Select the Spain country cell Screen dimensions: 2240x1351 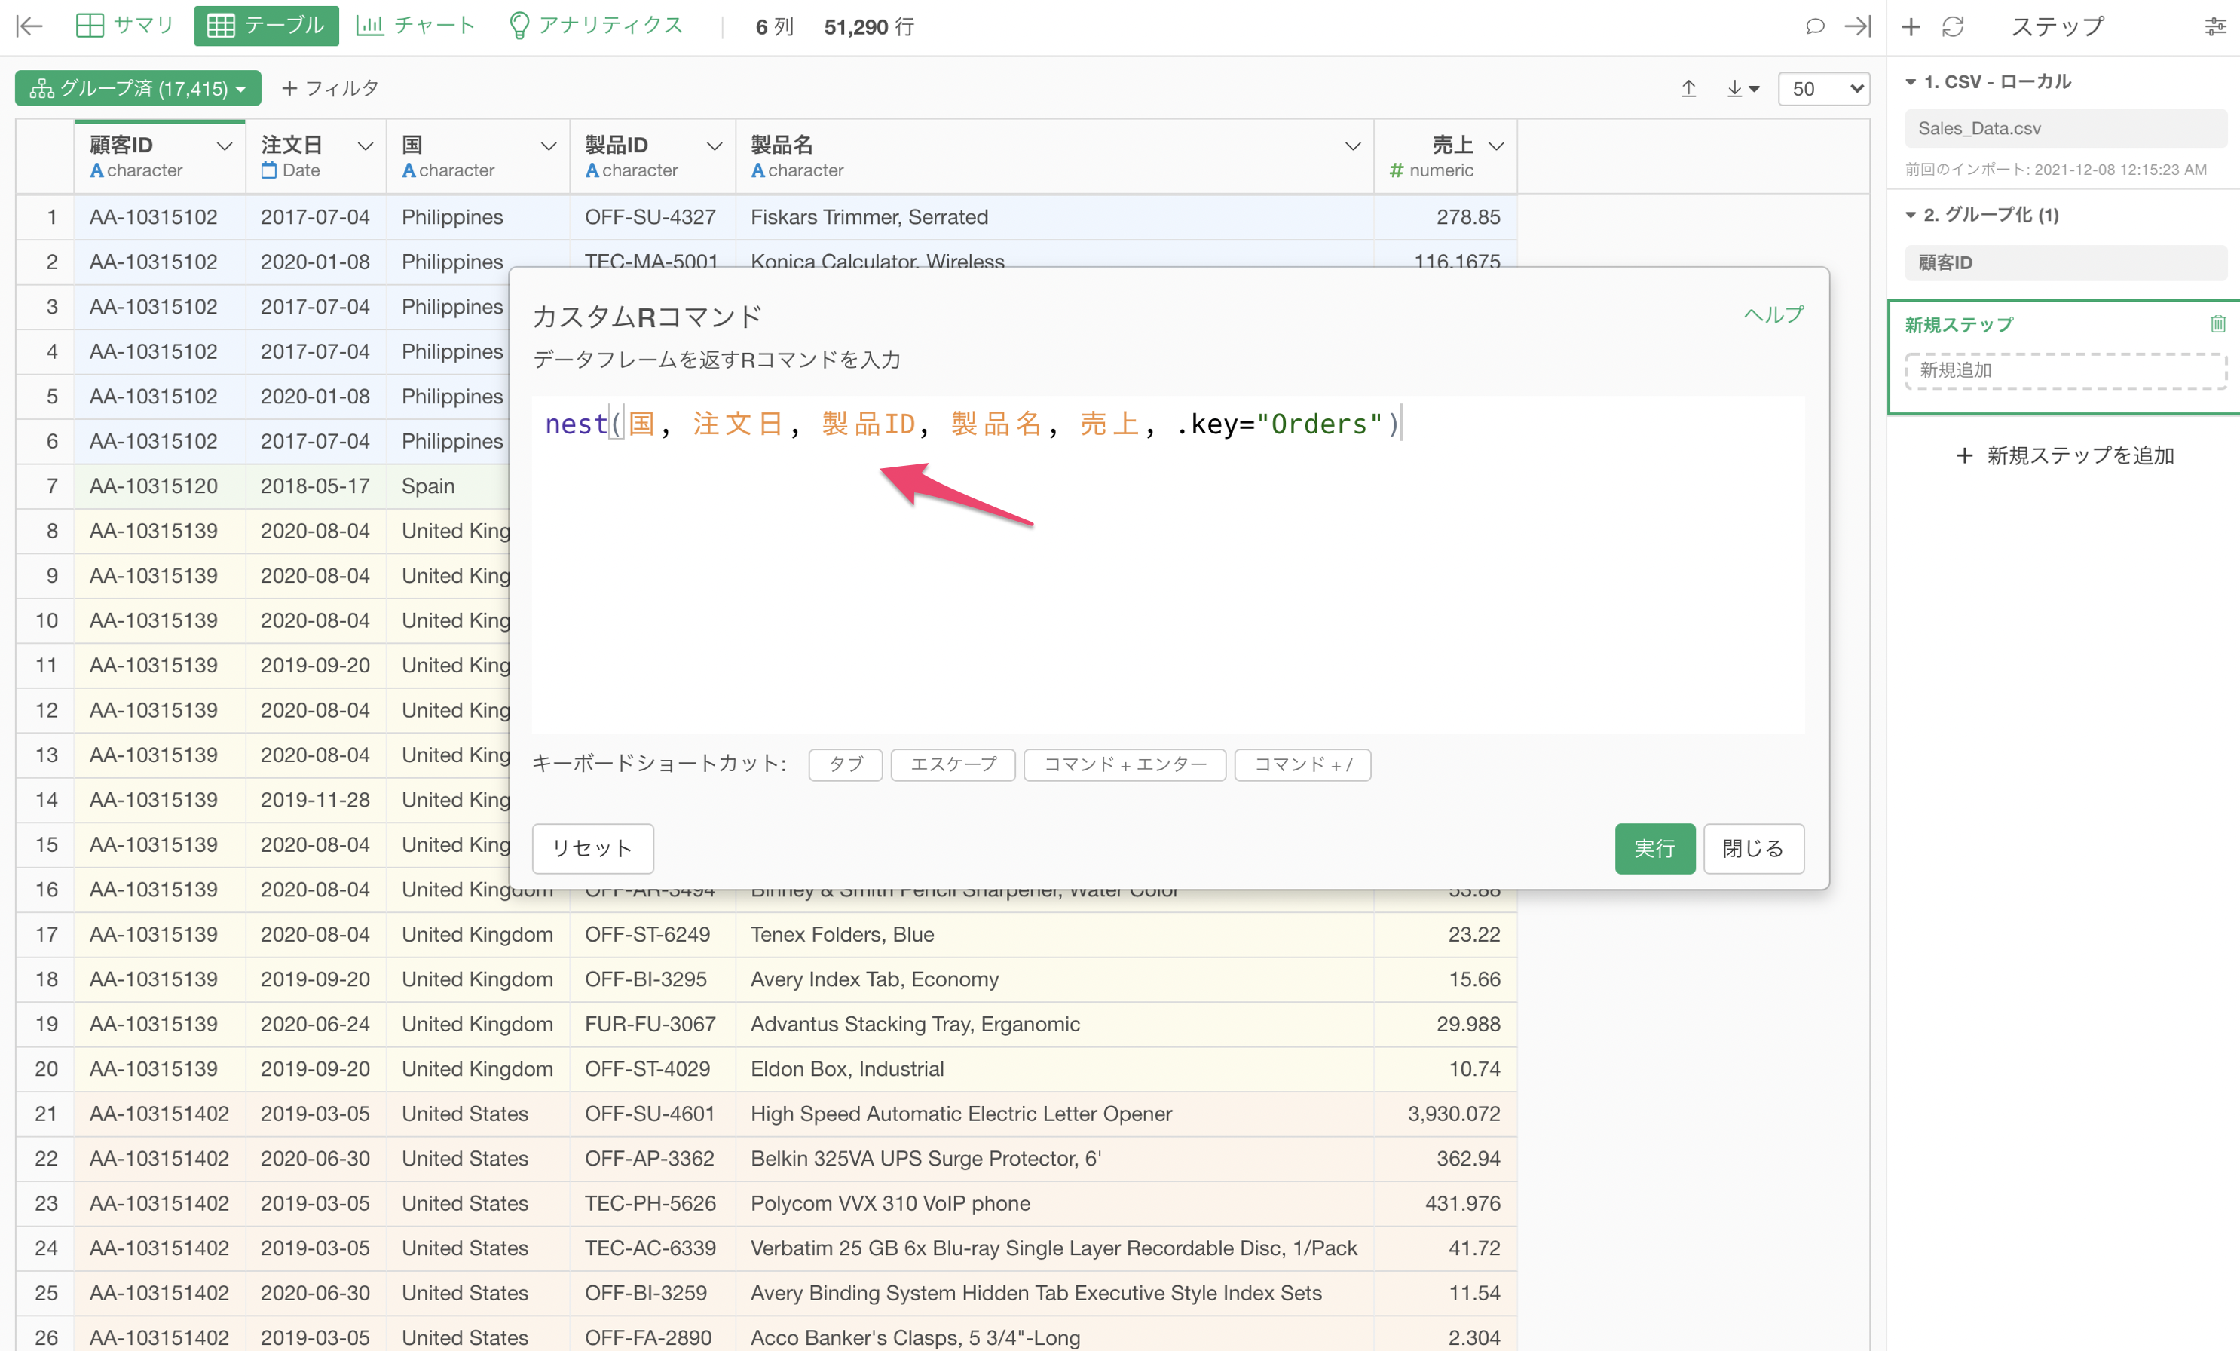[x=449, y=486]
